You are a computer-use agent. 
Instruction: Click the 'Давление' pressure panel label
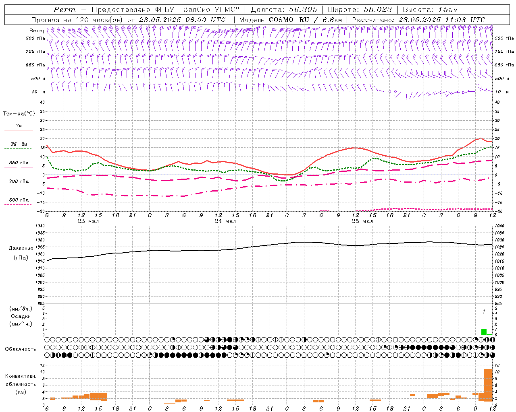pos(21,249)
